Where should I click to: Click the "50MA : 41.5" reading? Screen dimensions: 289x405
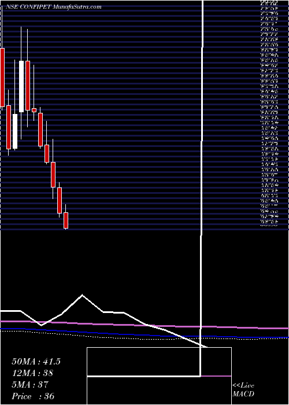click(36, 362)
